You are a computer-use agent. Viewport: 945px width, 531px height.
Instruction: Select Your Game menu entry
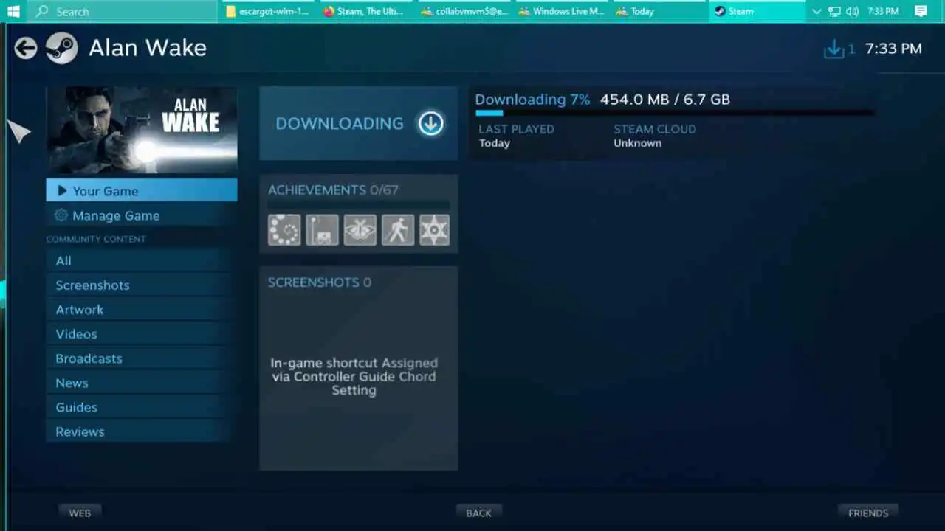(142, 190)
